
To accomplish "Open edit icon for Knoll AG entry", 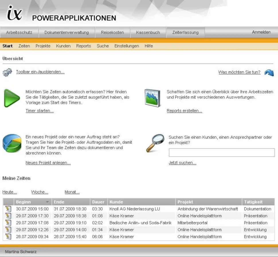I will [x=8, y=209].
